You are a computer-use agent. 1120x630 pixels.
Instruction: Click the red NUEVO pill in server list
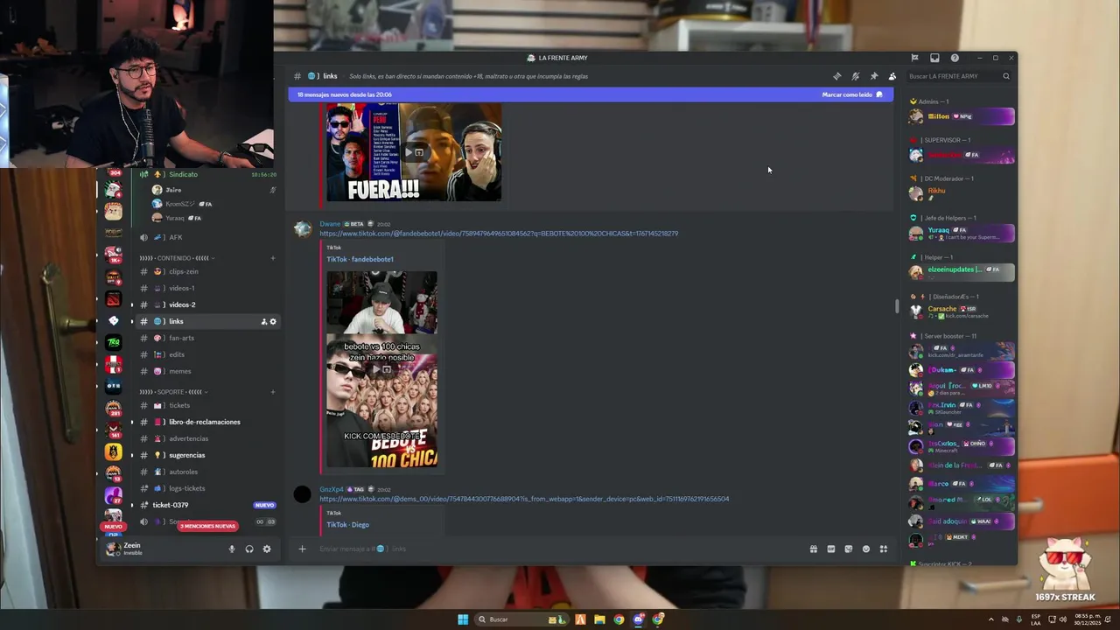[113, 527]
